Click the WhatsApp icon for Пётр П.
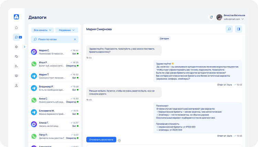 pyautogui.click(x=34, y=136)
